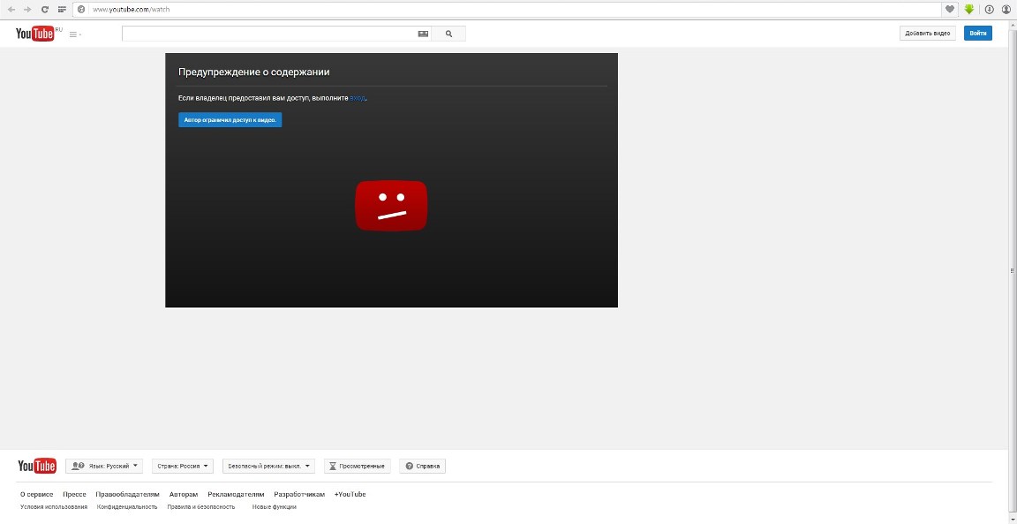The width and height of the screenshot is (1017, 524).
Task: Open the Прессе footer link
Action: [74, 494]
